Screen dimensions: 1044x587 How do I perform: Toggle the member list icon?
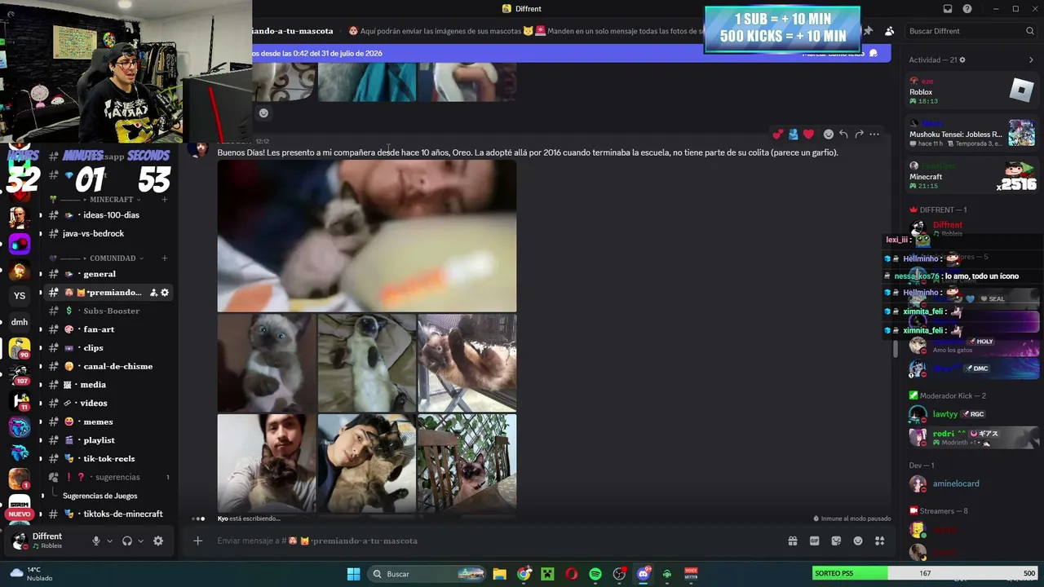(x=889, y=31)
